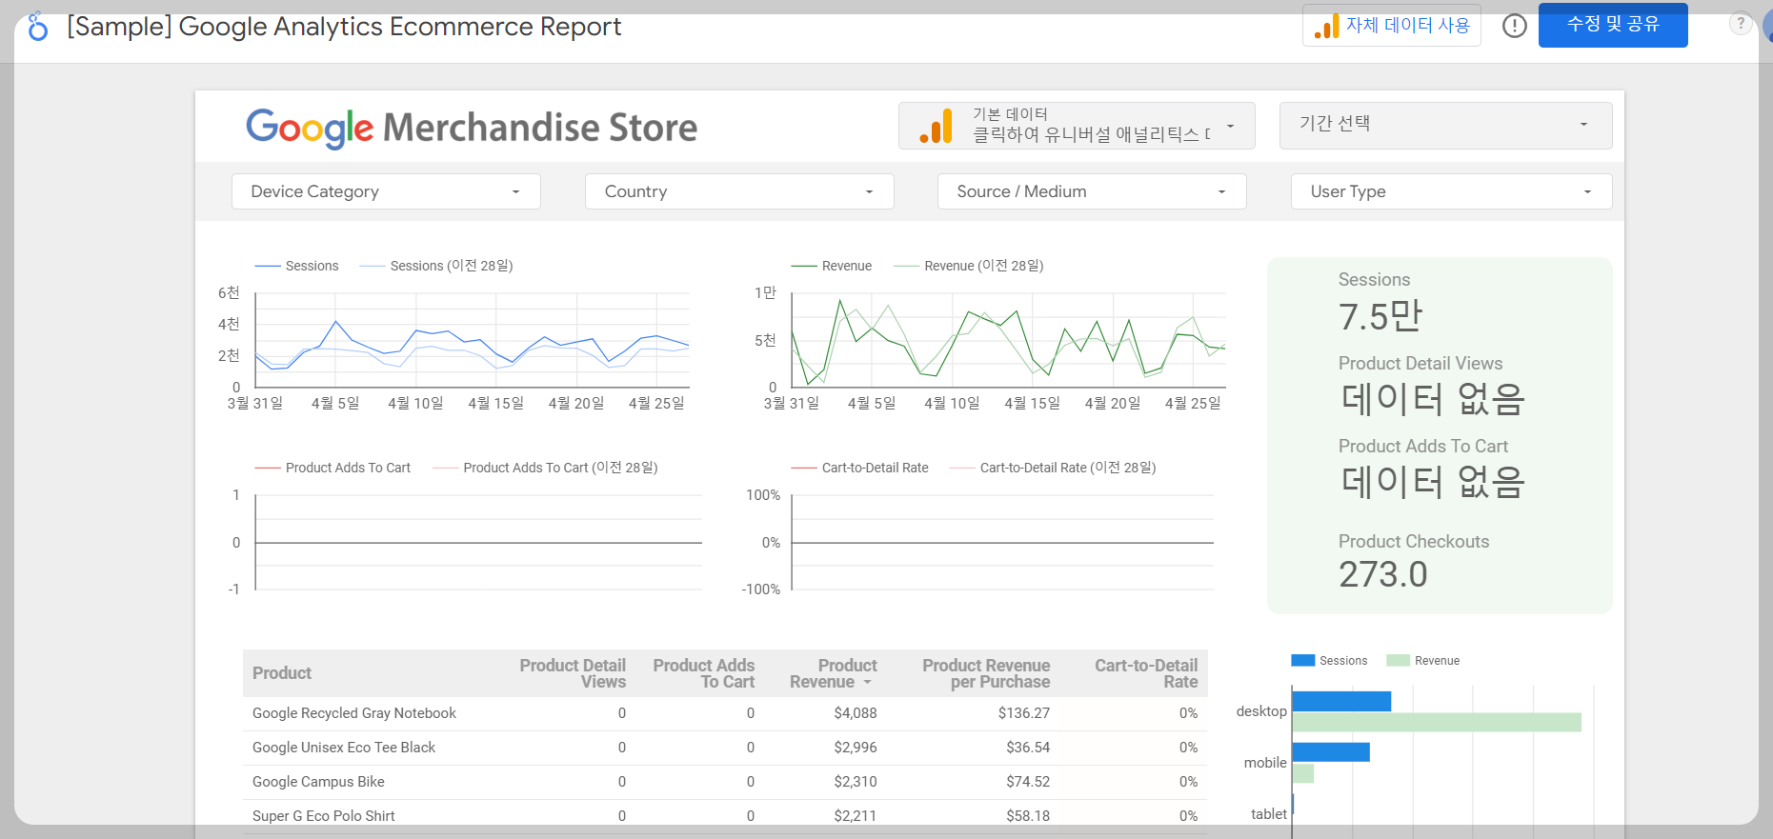Click the Looker Studio logo icon
The width and height of the screenshot is (1773, 839).
[37, 28]
